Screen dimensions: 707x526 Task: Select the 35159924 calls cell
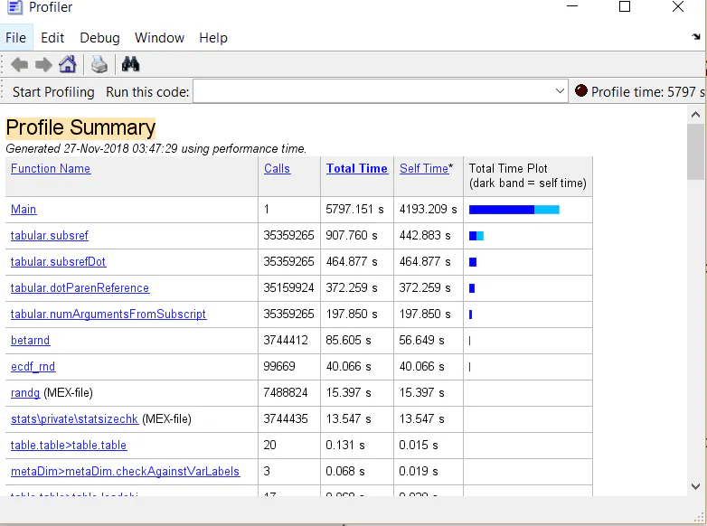pos(288,287)
